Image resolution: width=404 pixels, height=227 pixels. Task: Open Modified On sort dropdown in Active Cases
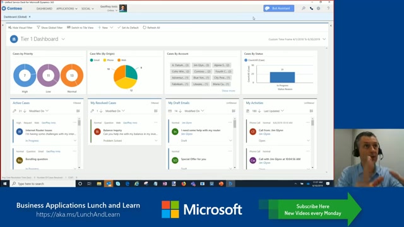pyautogui.click(x=39, y=111)
